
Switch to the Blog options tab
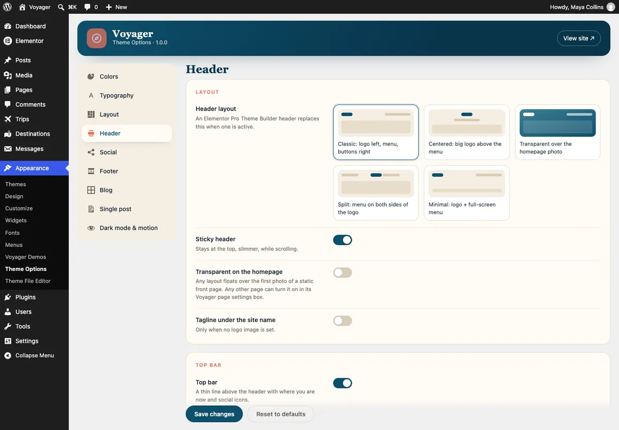coord(127,190)
